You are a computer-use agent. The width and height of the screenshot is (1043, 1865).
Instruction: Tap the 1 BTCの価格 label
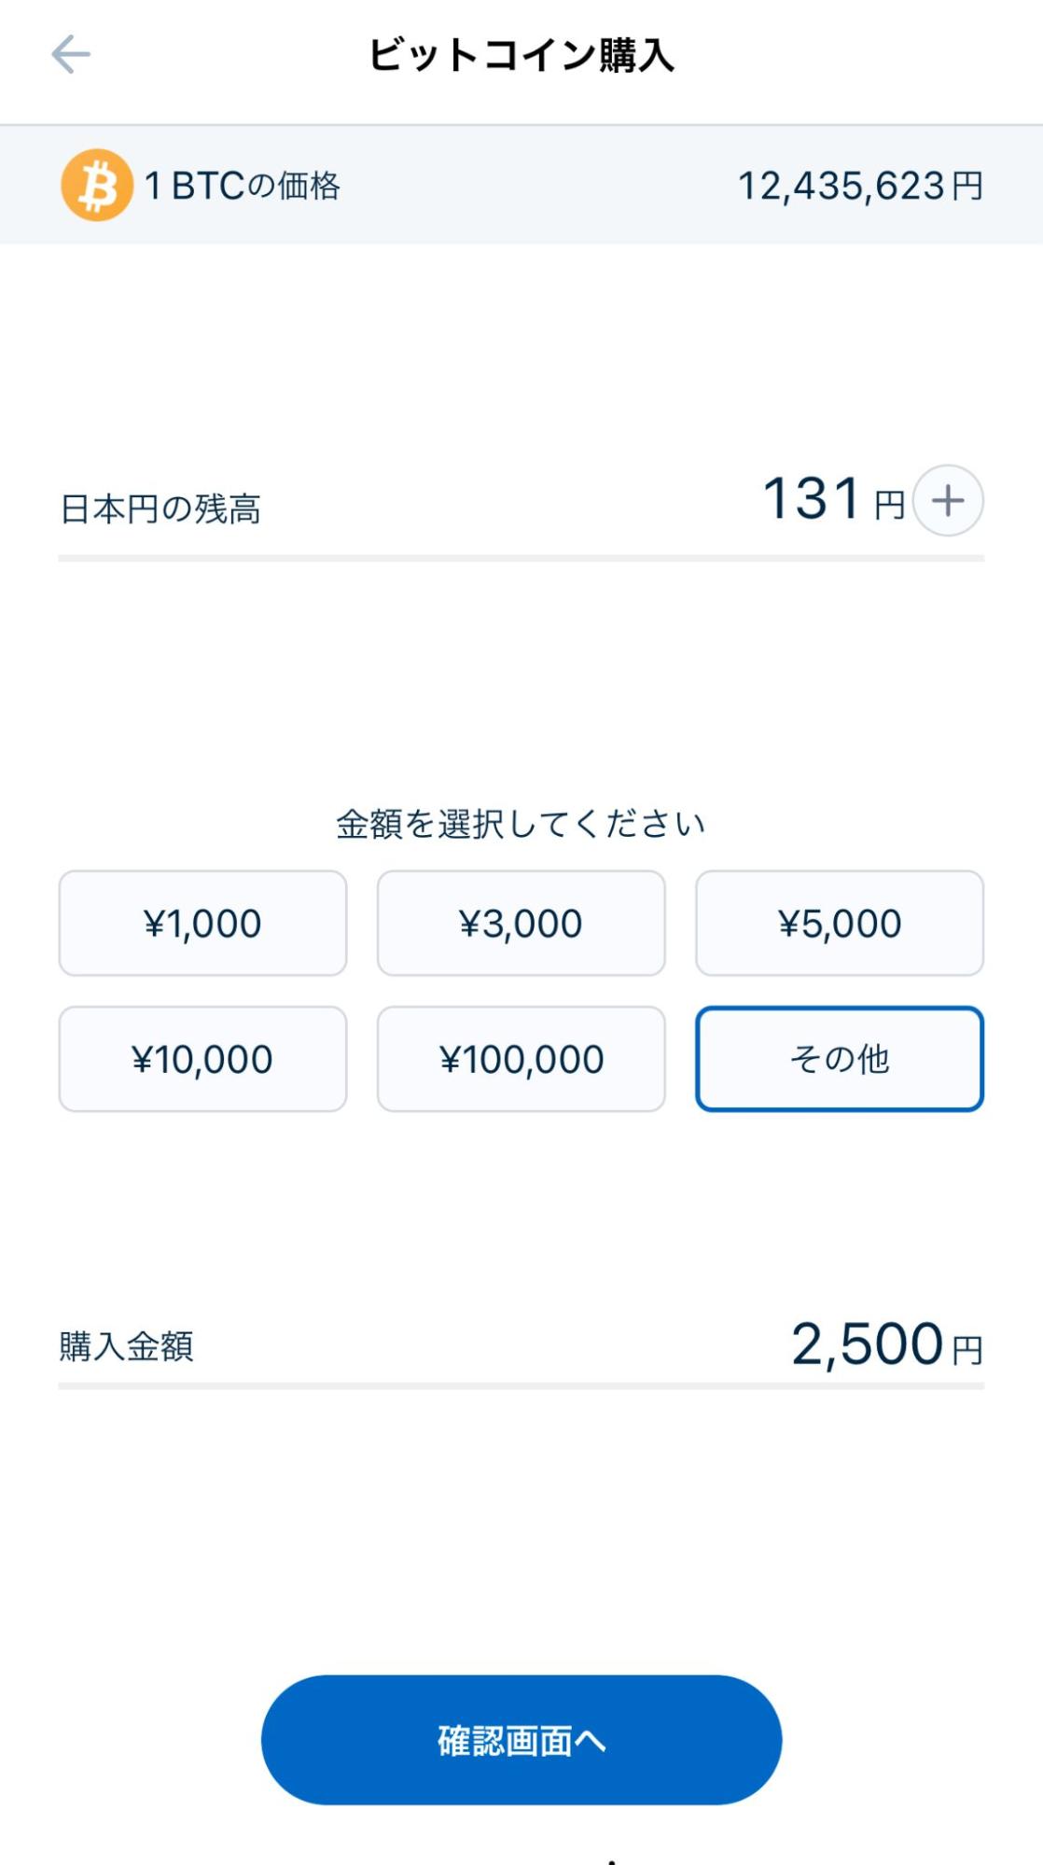[x=243, y=186]
